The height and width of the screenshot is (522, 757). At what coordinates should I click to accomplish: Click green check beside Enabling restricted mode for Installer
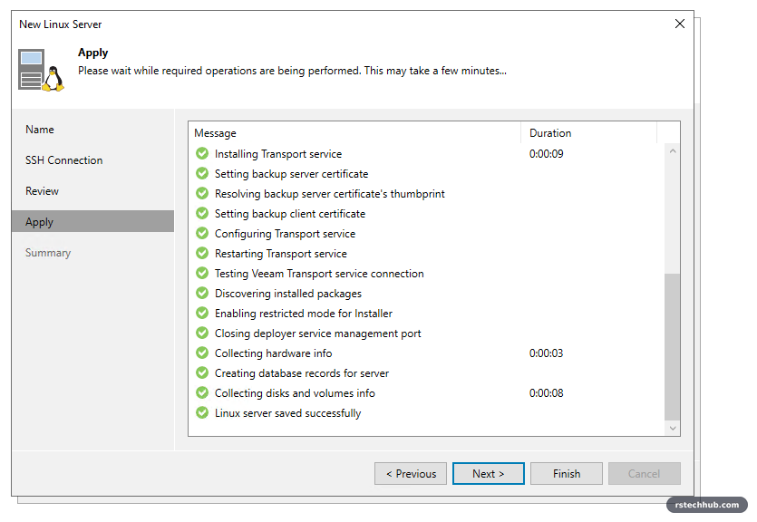coord(202,313)
